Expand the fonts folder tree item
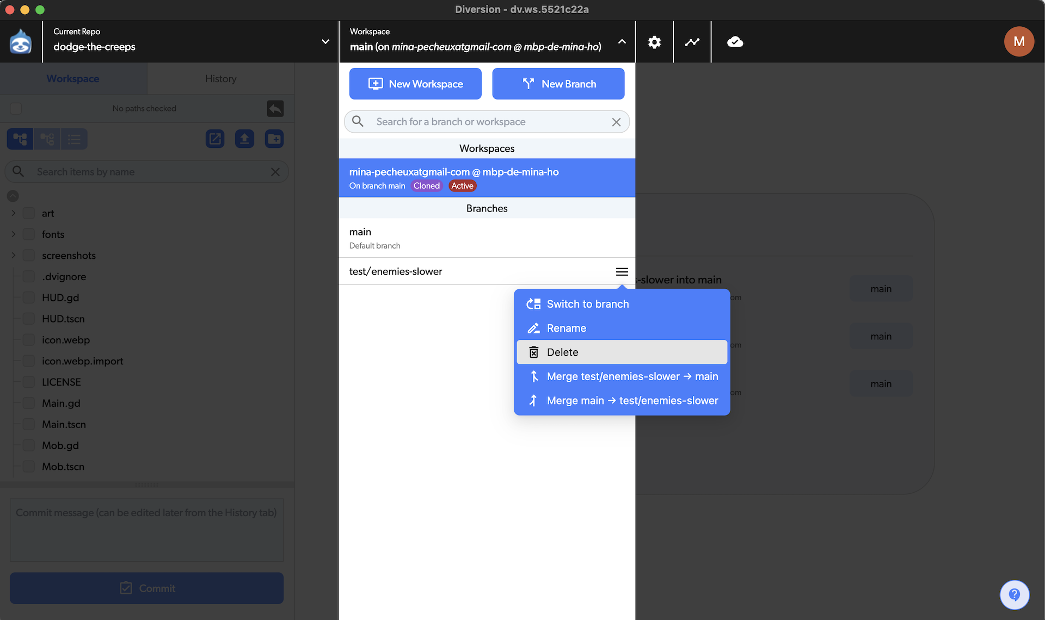1045x620 pixels. (13, 234)
